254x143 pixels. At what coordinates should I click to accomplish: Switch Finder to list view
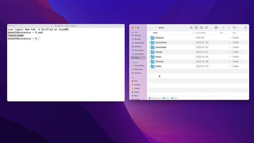point(196,27)
